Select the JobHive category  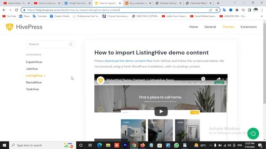point(32,69)
